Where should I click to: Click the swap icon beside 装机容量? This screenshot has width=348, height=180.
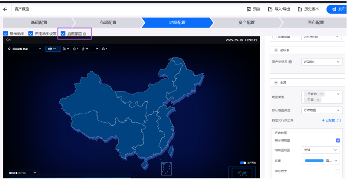pos(35,173)
